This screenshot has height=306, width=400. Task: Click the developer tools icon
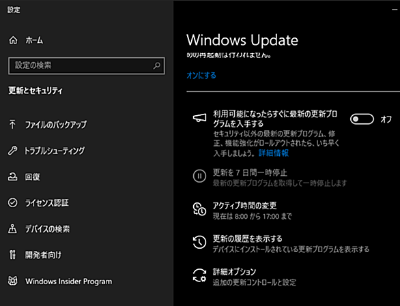point(12,255)
